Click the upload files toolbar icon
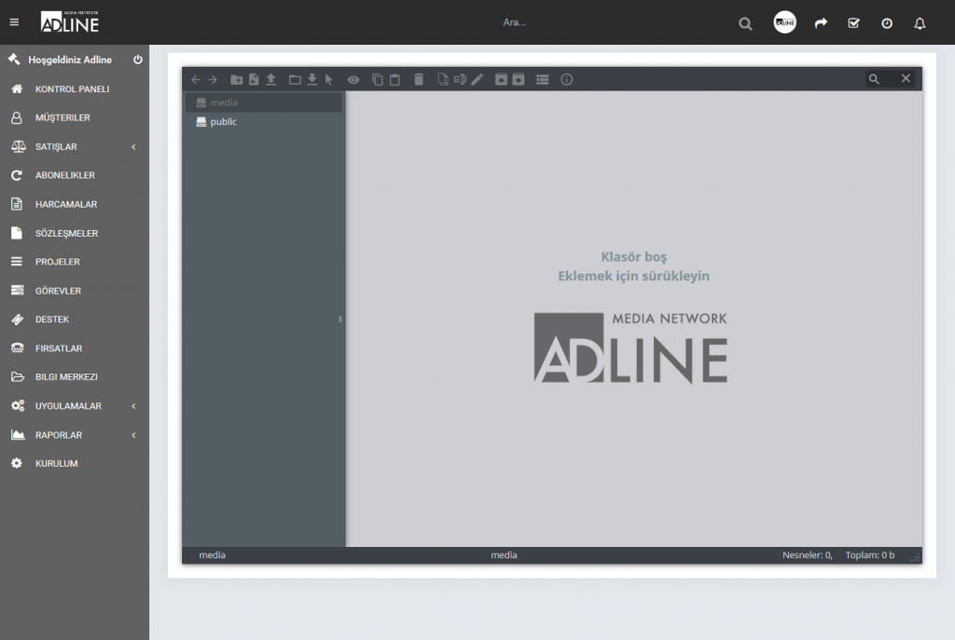The width and height of the screenshot is (955, 640). point(270,79)
